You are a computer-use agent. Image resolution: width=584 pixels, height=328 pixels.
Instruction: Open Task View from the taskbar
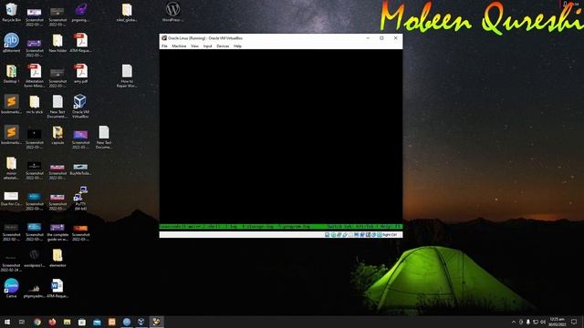tap(22, 322)
